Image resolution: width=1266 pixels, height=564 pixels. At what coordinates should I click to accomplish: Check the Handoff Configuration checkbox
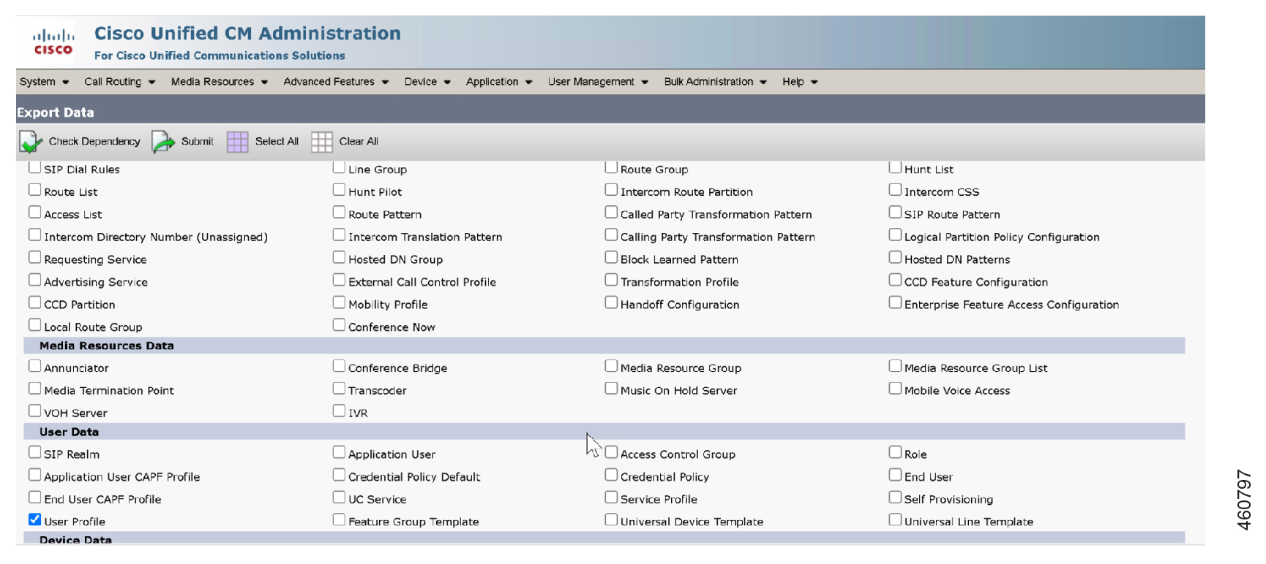pos(611,302)
